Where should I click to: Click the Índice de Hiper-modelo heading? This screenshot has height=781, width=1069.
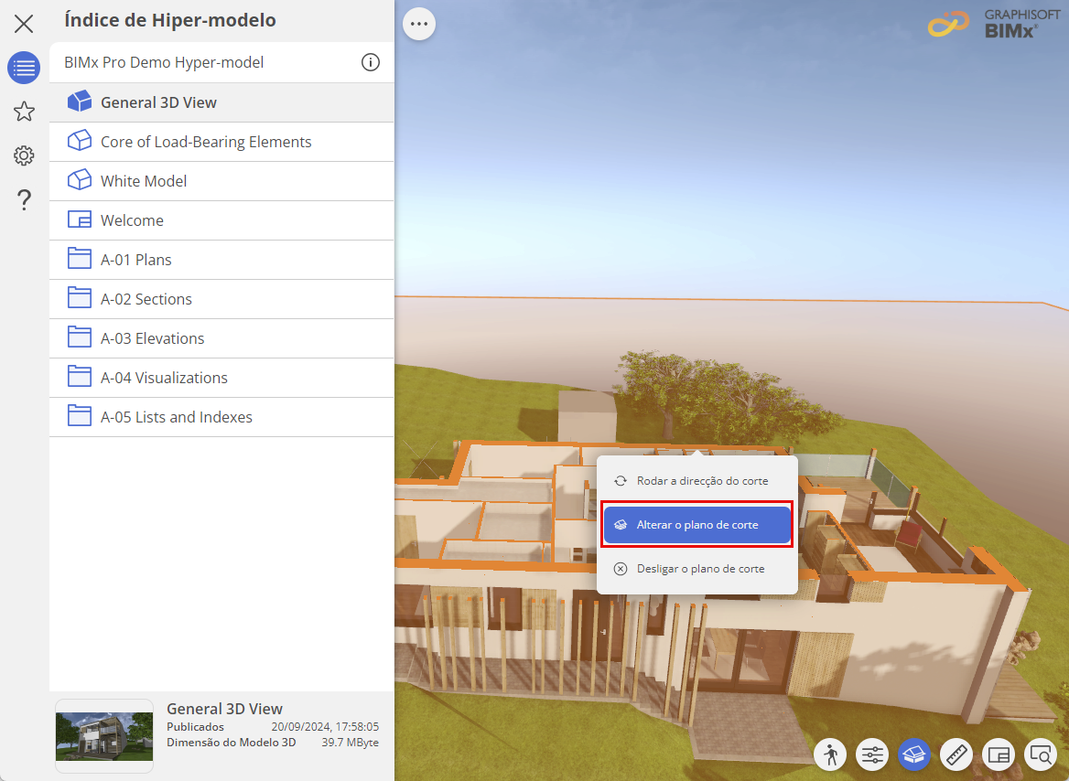pyautogui.click(x=170, y=20)
